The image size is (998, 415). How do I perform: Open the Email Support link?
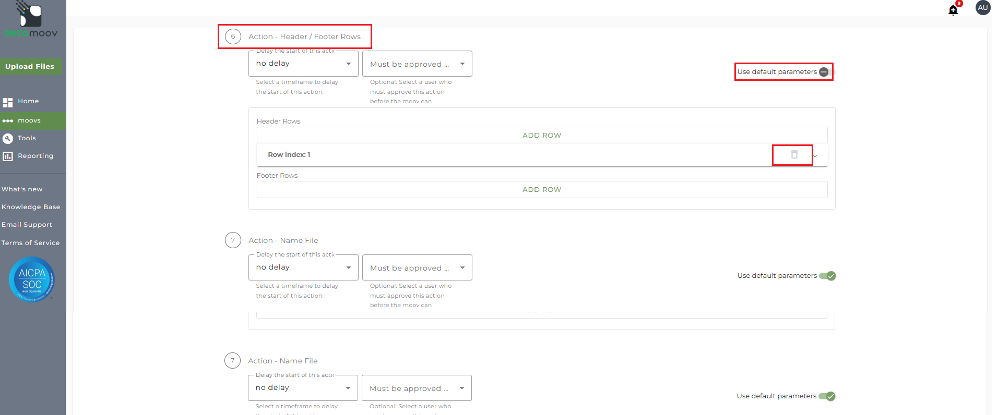pos(27,225)
